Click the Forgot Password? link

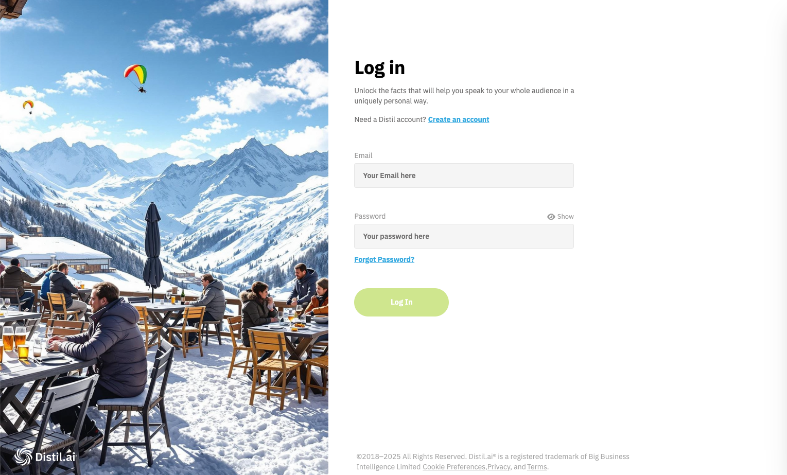pyautogui.click(x=384, y=259)
